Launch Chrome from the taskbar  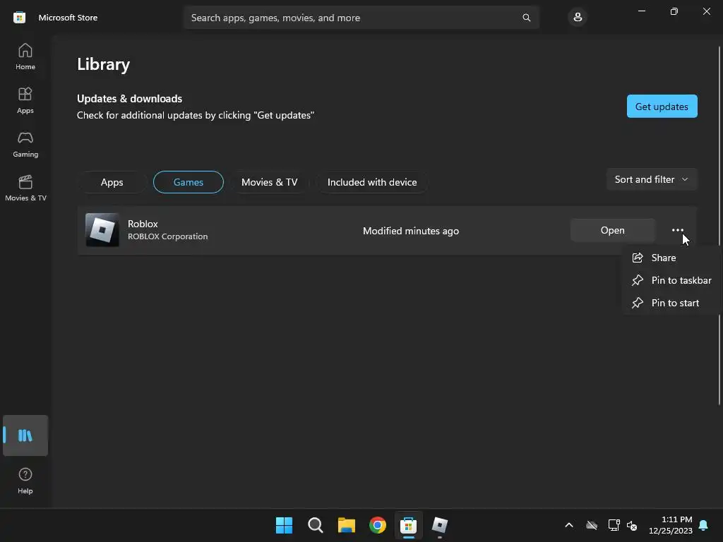pos(378,525)
